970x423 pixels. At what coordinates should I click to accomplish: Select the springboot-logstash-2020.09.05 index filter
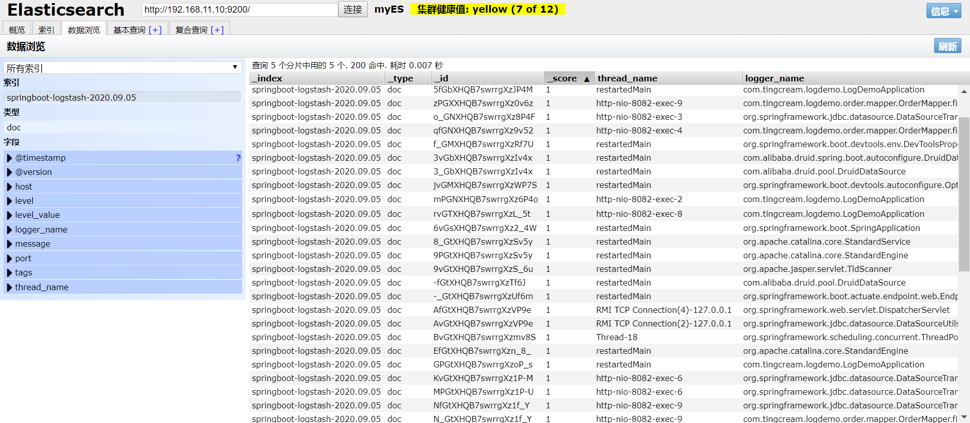coord(122,98)
